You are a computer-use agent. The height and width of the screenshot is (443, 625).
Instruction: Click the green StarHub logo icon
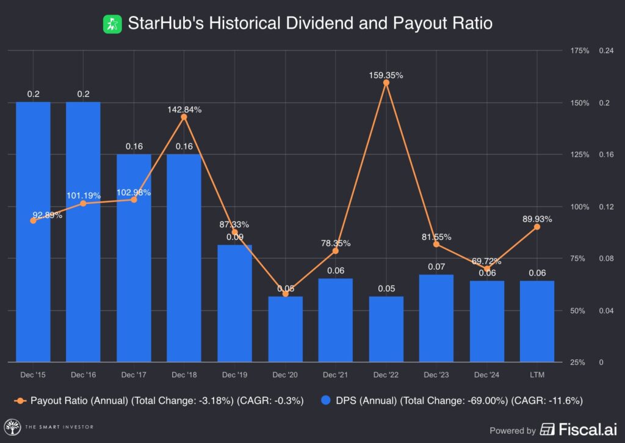[x=112, y=24]
